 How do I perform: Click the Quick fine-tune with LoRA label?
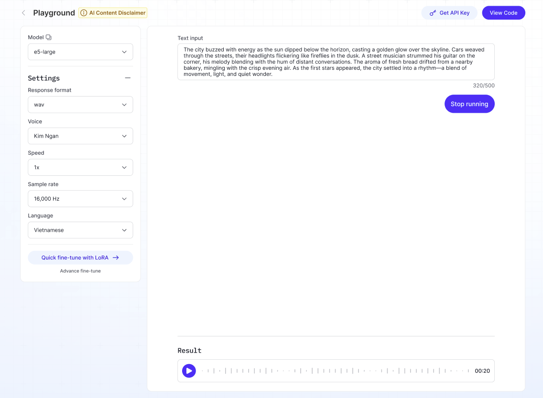[x=75, y=258]
